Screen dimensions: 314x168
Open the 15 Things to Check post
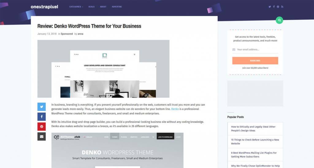tap(255, 142)
